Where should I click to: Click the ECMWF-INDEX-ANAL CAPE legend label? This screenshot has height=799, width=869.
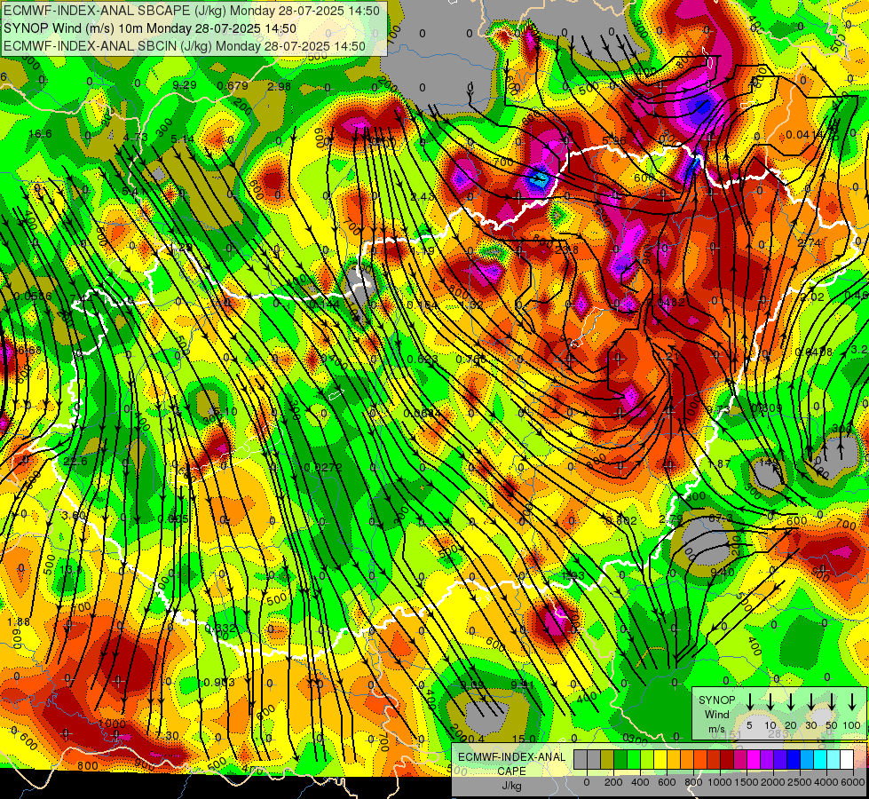511,771
